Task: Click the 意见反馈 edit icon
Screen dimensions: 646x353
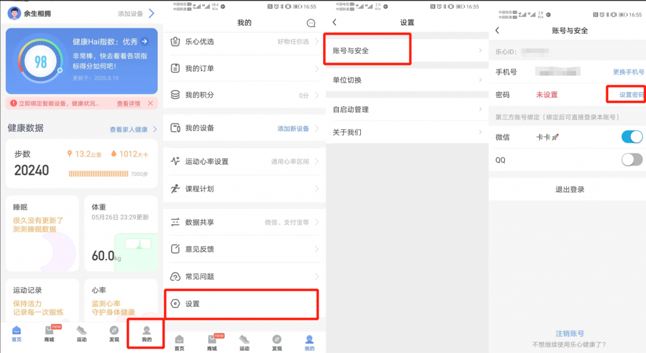Action: pos(175,249)
